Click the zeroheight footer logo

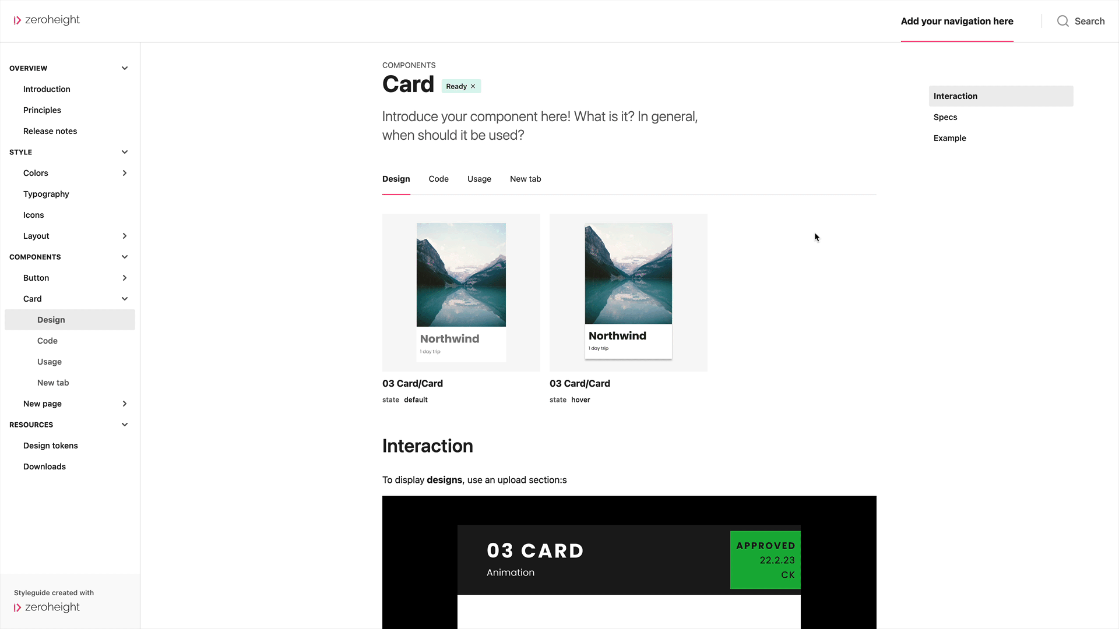coord(47,607)
